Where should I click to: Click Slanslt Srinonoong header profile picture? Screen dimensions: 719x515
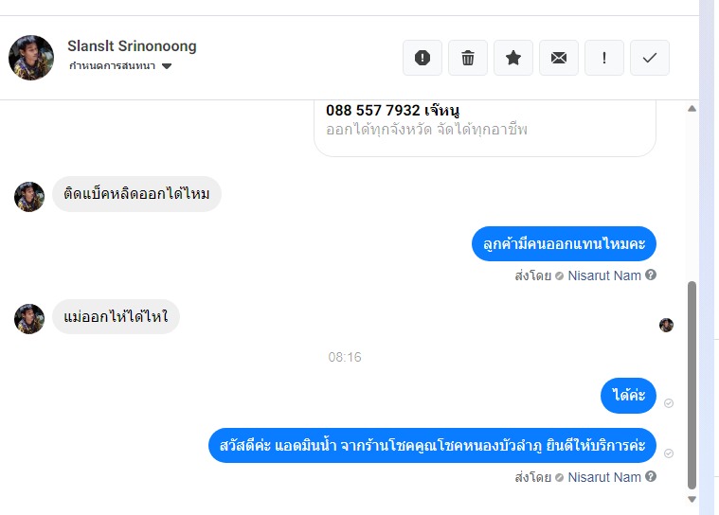pyautogui.click(x=31, y=58)
